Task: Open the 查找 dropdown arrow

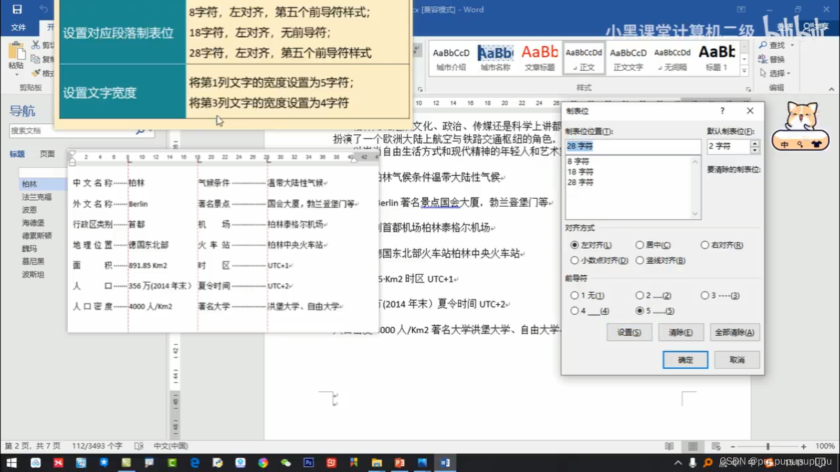Action: pyautogui.click(x=793, y=45)
